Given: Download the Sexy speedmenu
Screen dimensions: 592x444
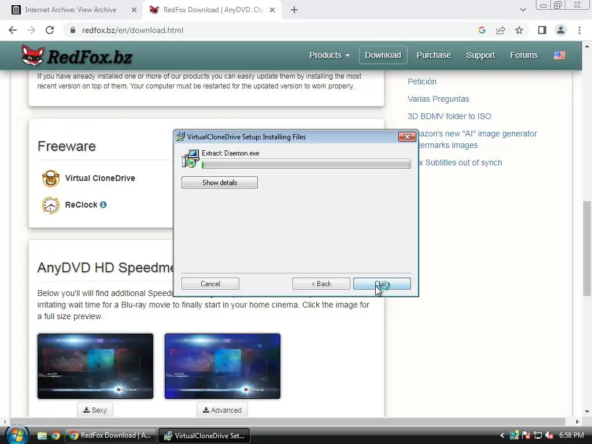Looking at the screenshot, I should point(95,410).
